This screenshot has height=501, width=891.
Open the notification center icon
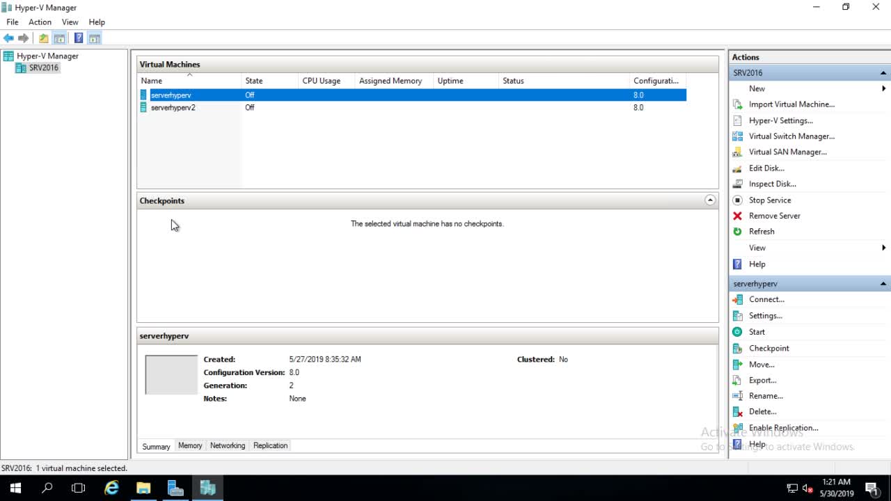coord(872,488)
